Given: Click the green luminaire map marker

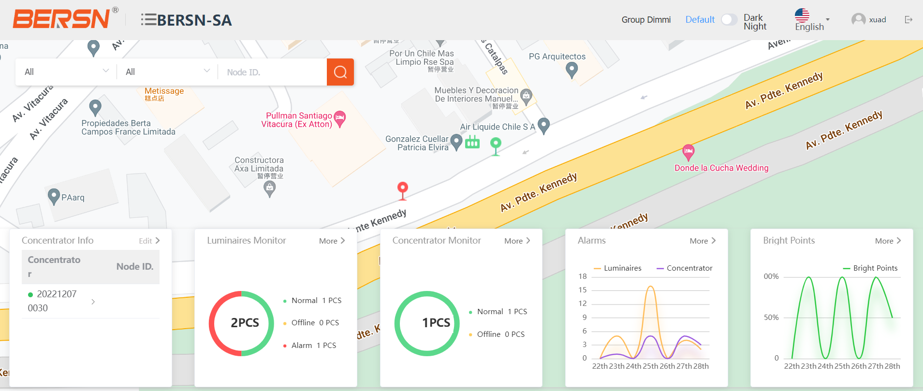Looking at the screenshot, I should tap(496, 144).
